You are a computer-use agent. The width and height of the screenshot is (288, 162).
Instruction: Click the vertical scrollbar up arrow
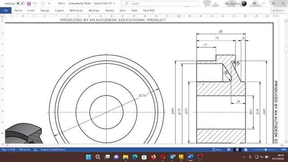286,21
